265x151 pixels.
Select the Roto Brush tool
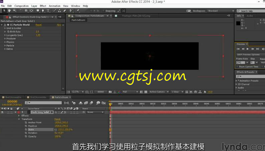tap(71, 11)
